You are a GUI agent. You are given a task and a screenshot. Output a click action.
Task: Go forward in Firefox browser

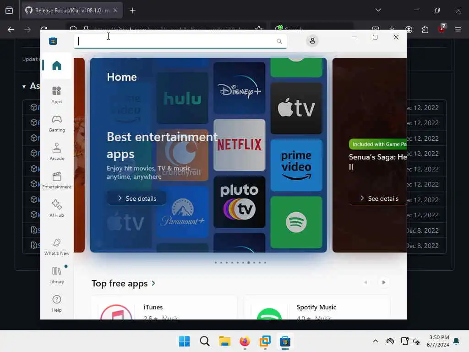[x=27, y=29]
